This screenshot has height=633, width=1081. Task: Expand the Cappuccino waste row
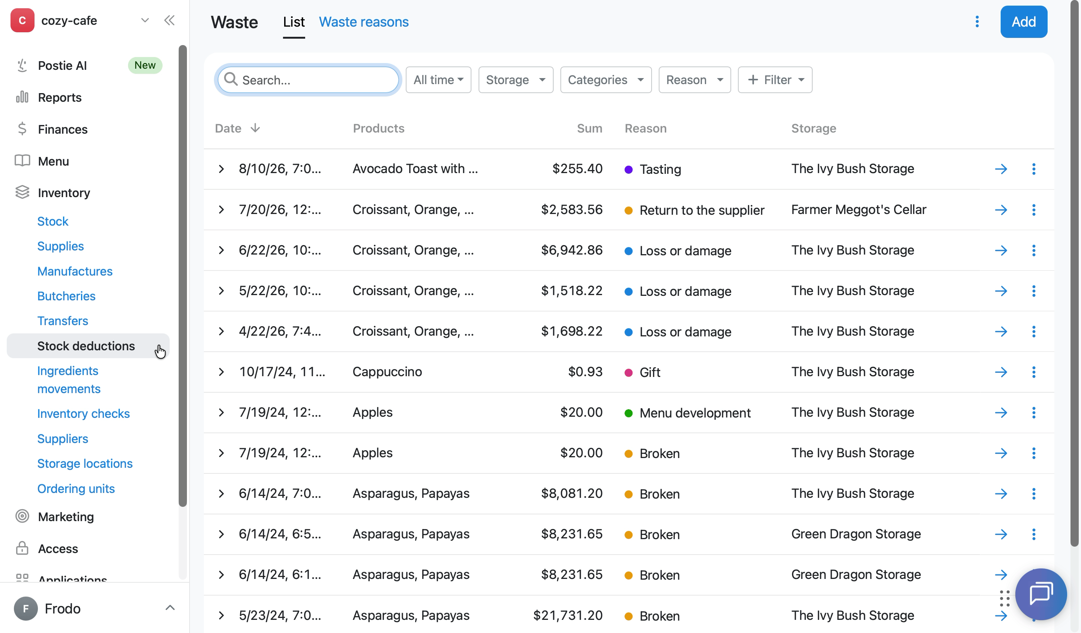(221, 372)
